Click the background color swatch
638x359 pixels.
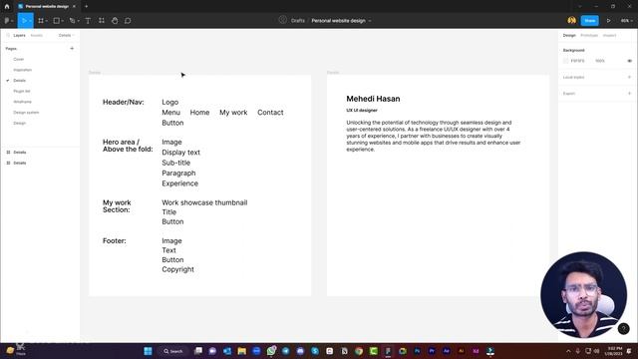tap(565, 61)
